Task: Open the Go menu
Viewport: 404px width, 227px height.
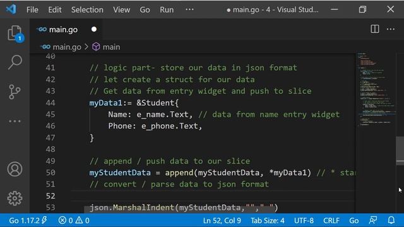Action: click(x=145, y=10)
